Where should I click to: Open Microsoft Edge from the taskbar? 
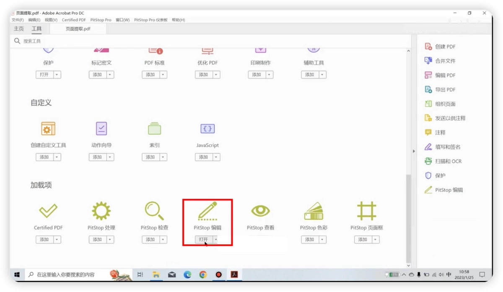187,275
